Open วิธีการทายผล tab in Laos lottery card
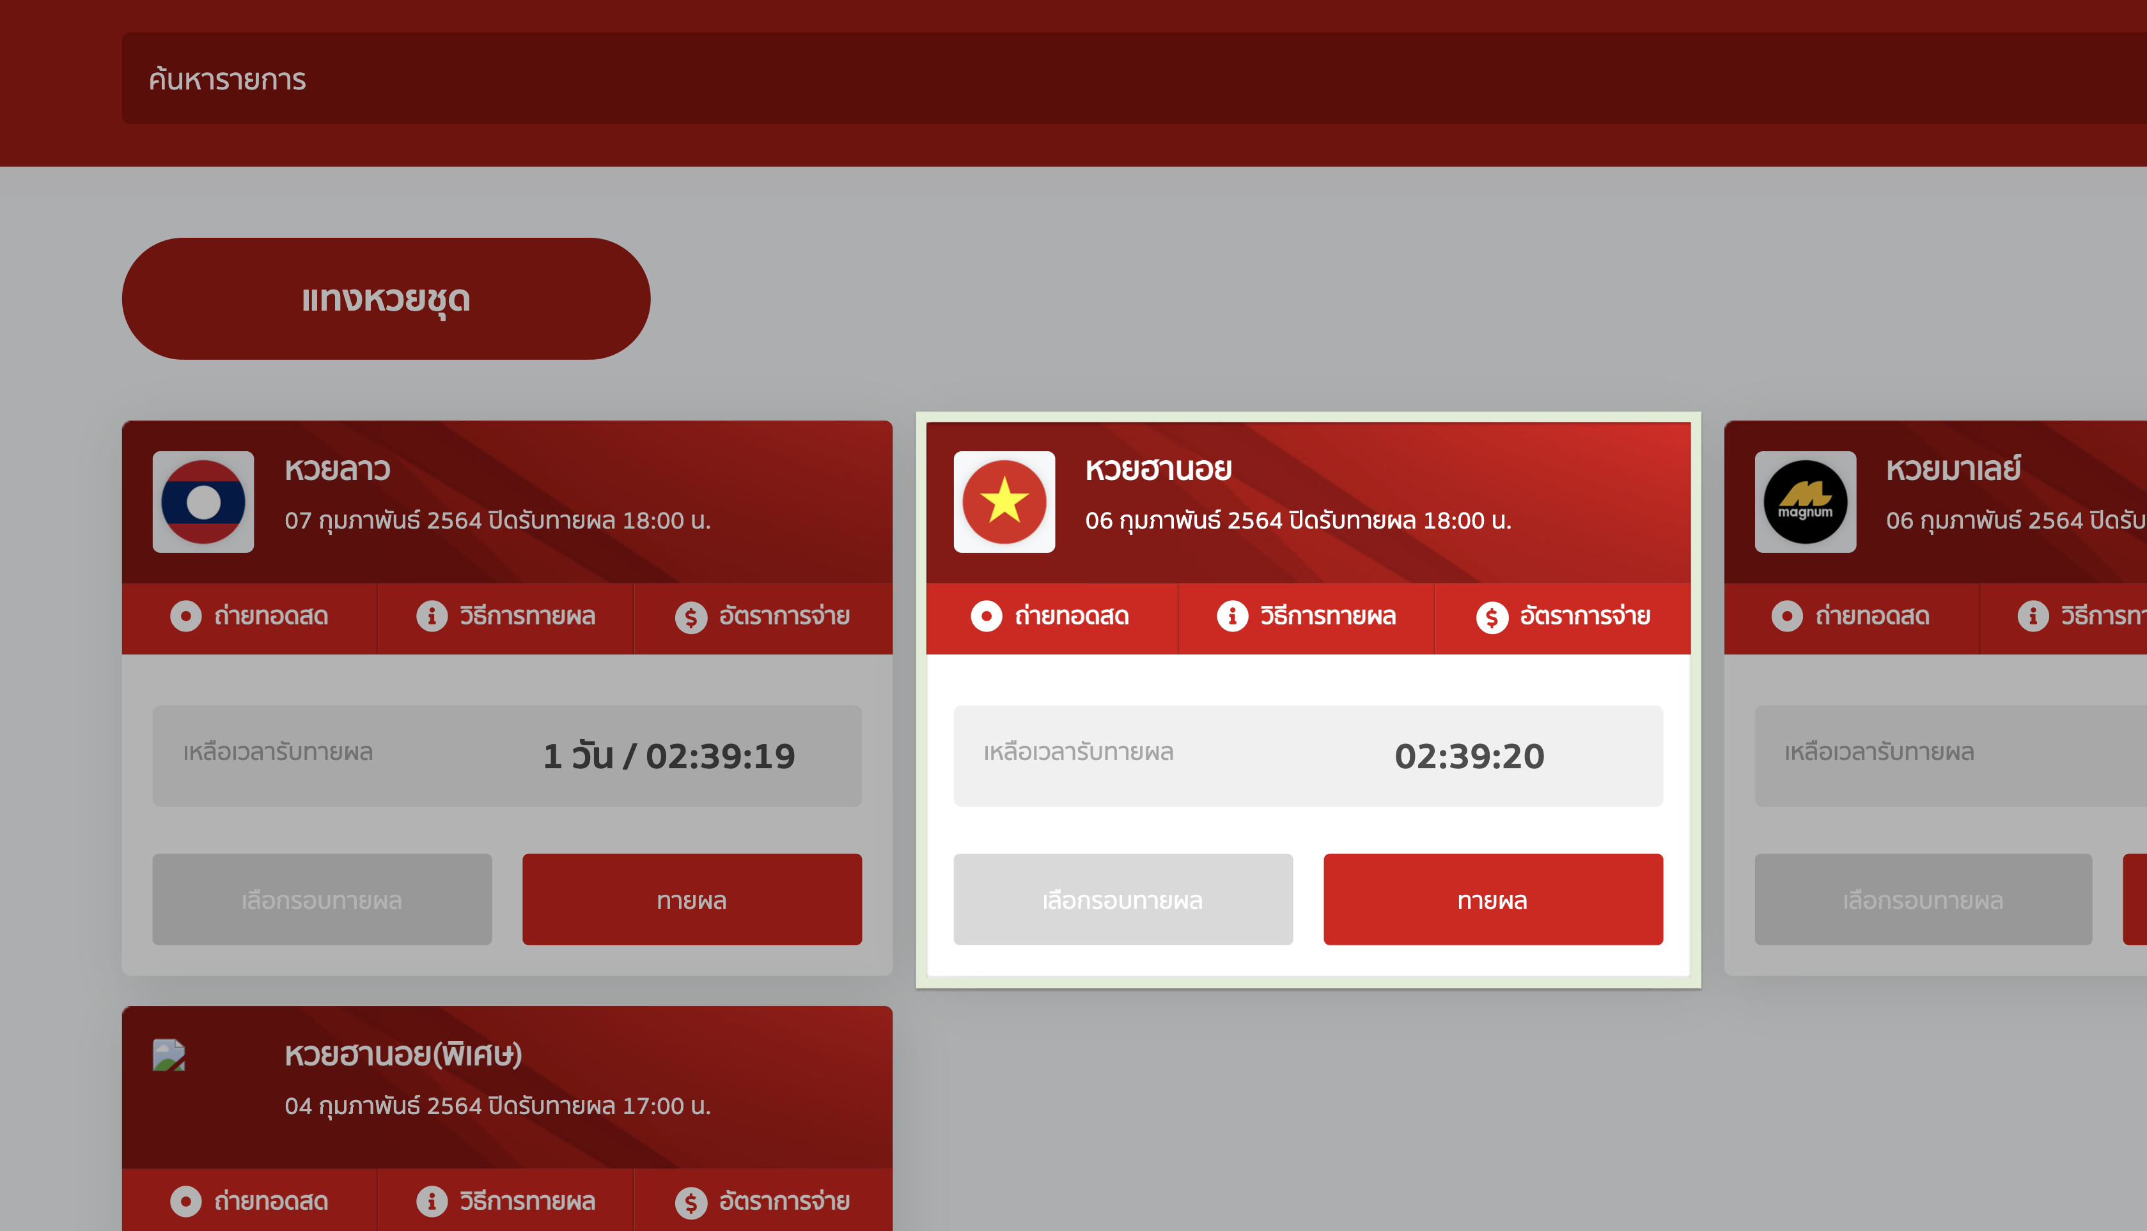The height and width of the screenshot is (1231, 2147). (506, 616)
